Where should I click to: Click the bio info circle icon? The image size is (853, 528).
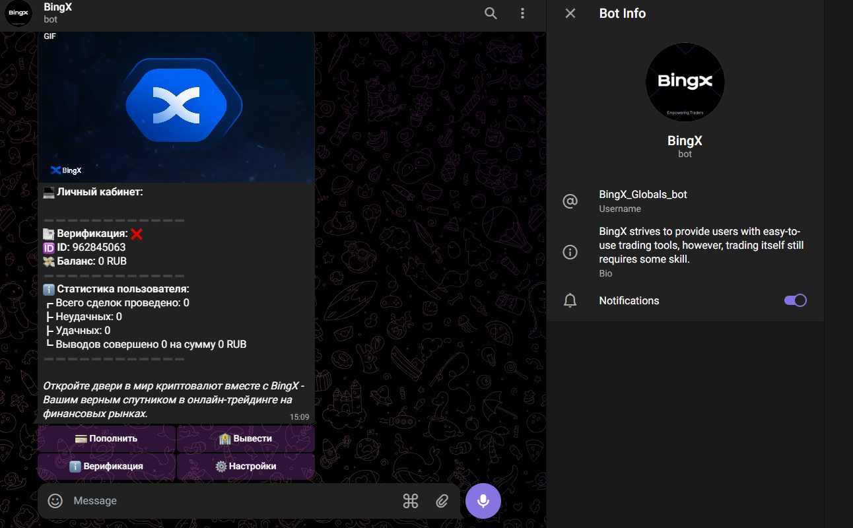[x=570, y=252]
